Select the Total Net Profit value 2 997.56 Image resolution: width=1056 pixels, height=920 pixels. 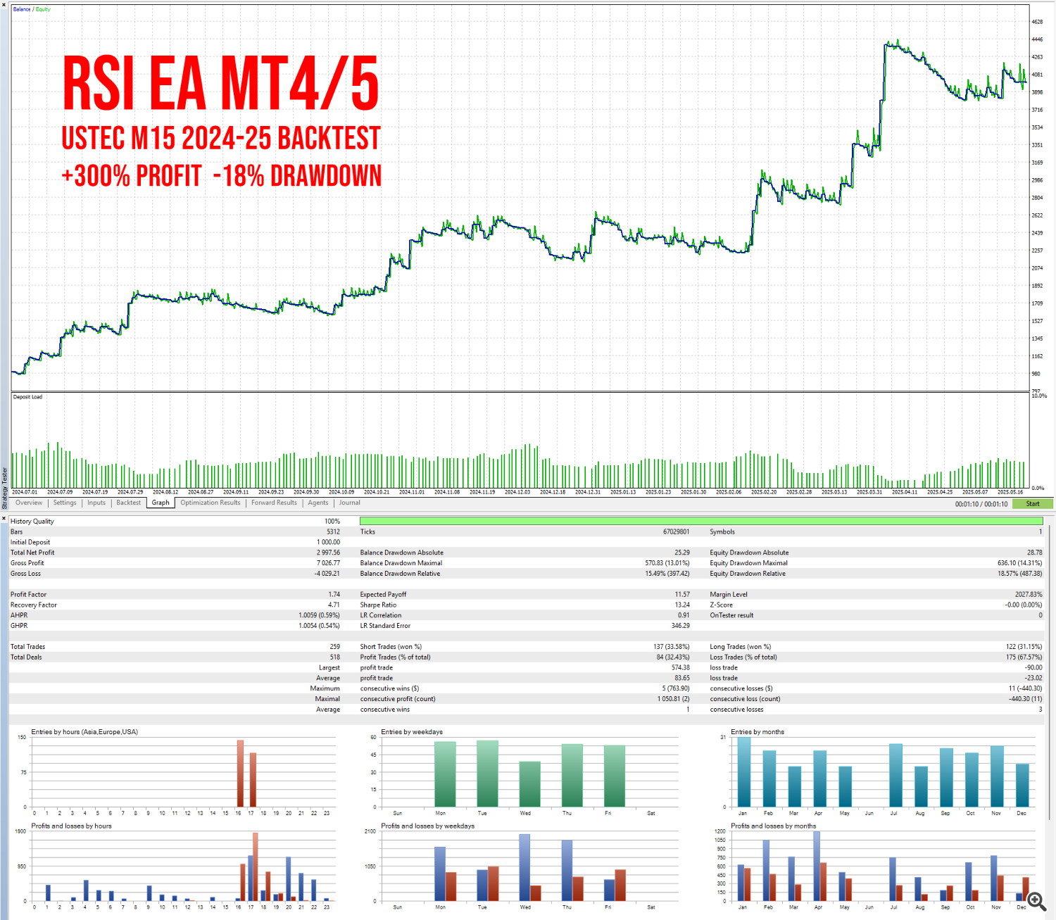pos(328,553)
